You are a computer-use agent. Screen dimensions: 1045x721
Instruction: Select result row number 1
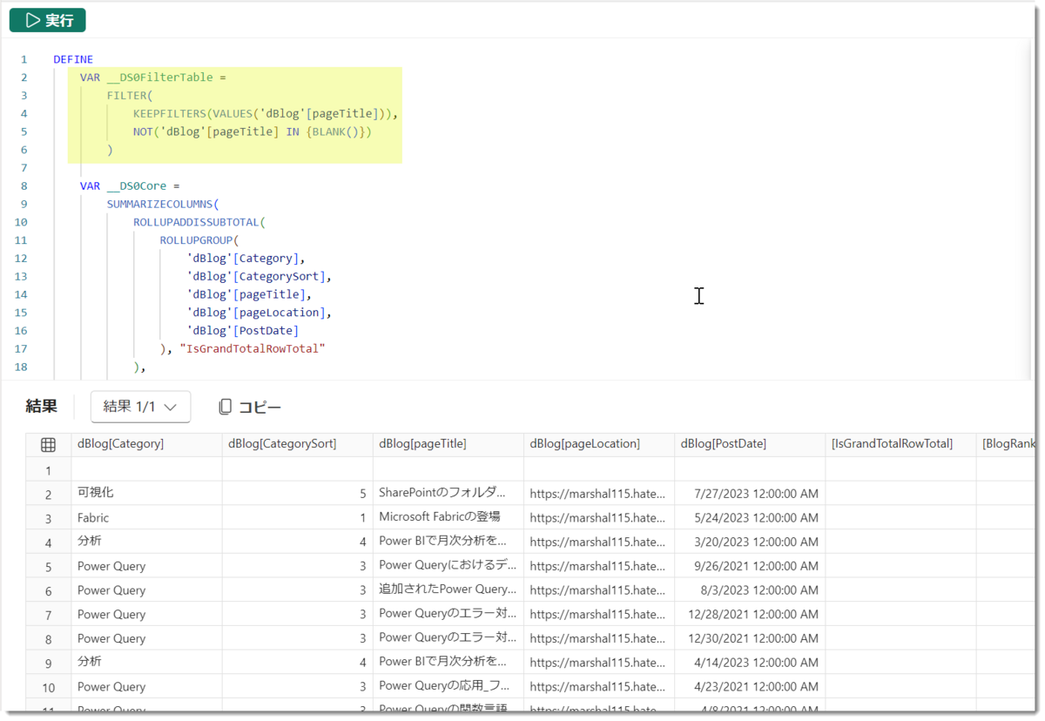point(49,470)
